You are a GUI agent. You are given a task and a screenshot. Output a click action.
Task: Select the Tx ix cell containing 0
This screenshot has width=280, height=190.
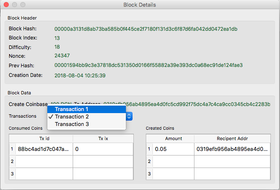click(103, 149)
